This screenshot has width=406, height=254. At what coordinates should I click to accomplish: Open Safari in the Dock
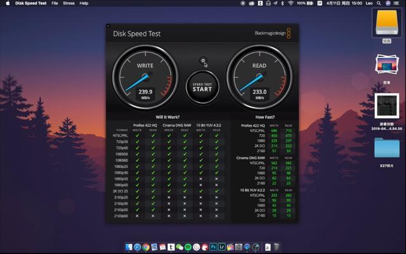[x=137, y=247]
